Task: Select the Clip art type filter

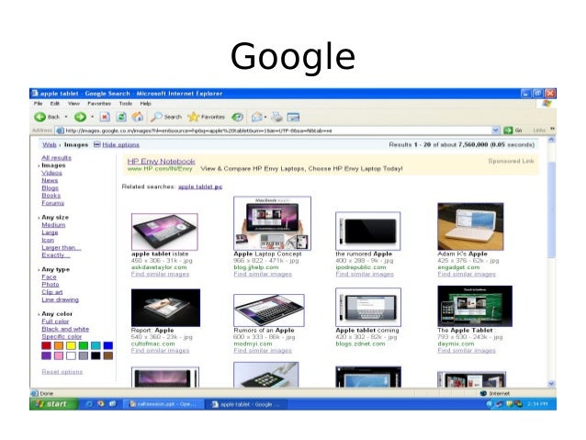Action: (52, 292)
